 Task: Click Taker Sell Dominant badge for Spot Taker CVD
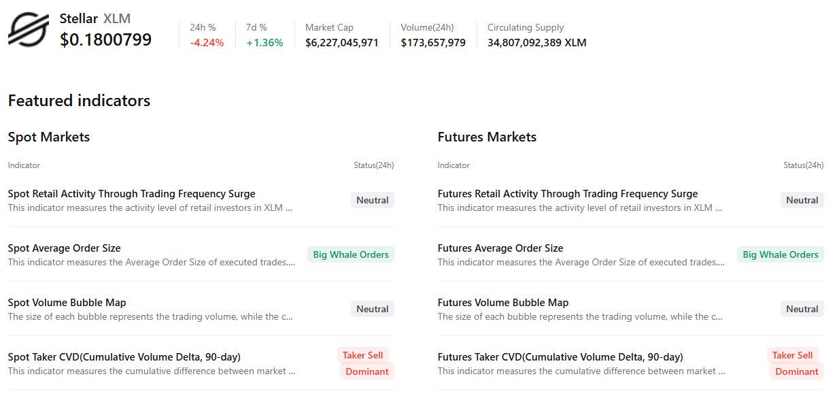point(366,363)
